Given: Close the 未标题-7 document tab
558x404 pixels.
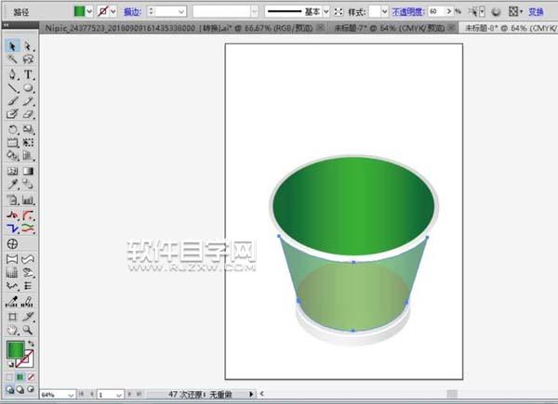Looking at the screenshot, I should point(451,27).
